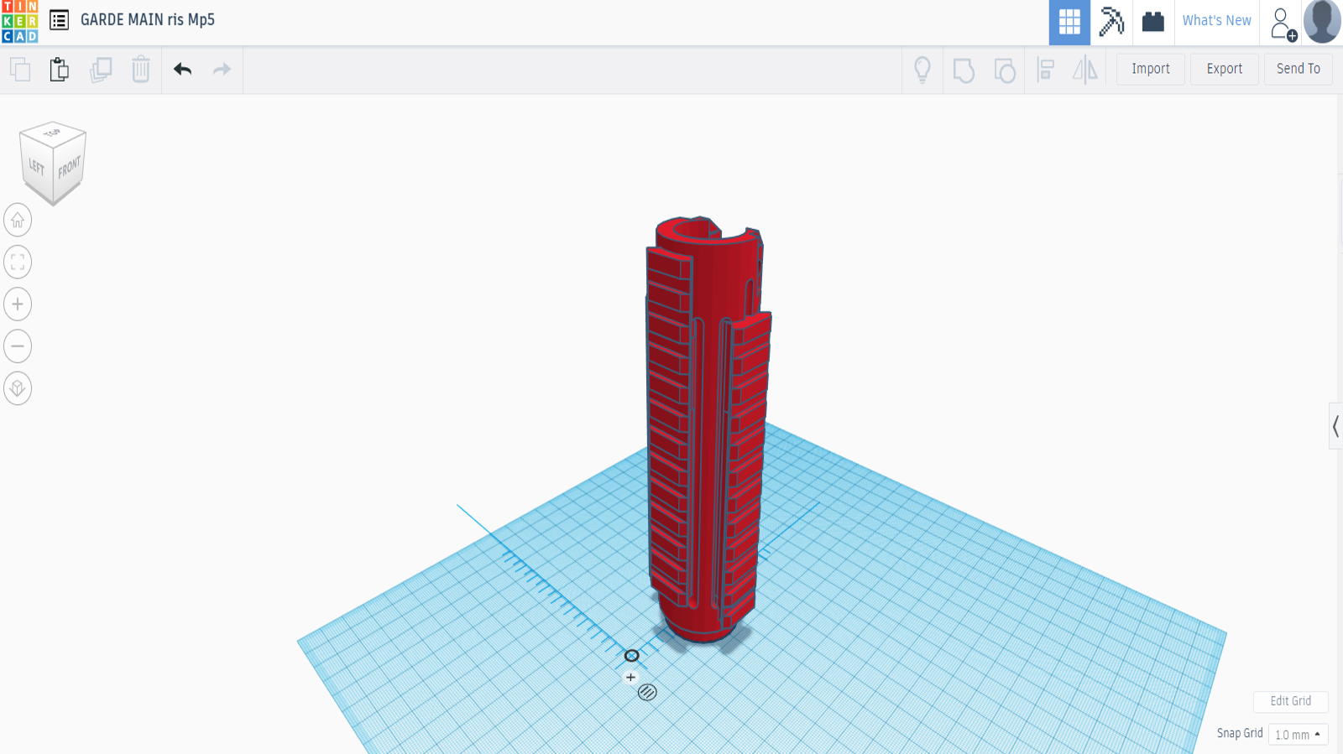
Task: Click the Export button
Action: click(1225, 69)
